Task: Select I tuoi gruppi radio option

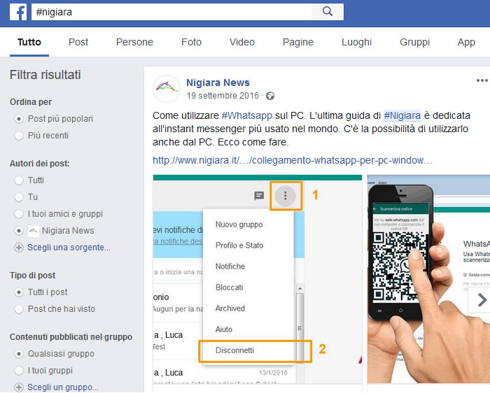Action: click(x=18, y=371)
